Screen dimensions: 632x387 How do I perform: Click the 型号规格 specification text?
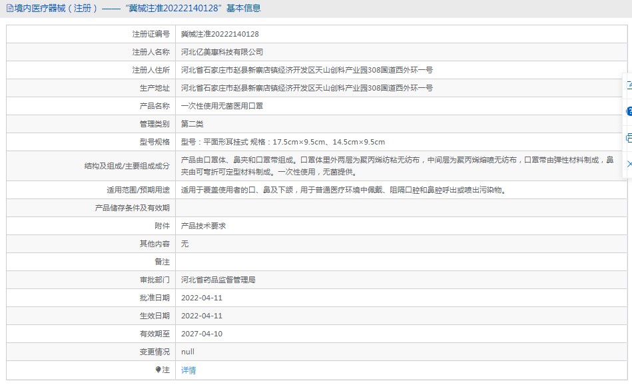pos(282,142)
